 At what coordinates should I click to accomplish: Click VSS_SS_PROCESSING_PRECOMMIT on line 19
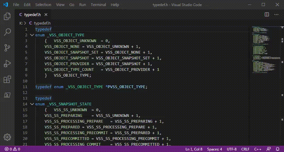[76, 133]
